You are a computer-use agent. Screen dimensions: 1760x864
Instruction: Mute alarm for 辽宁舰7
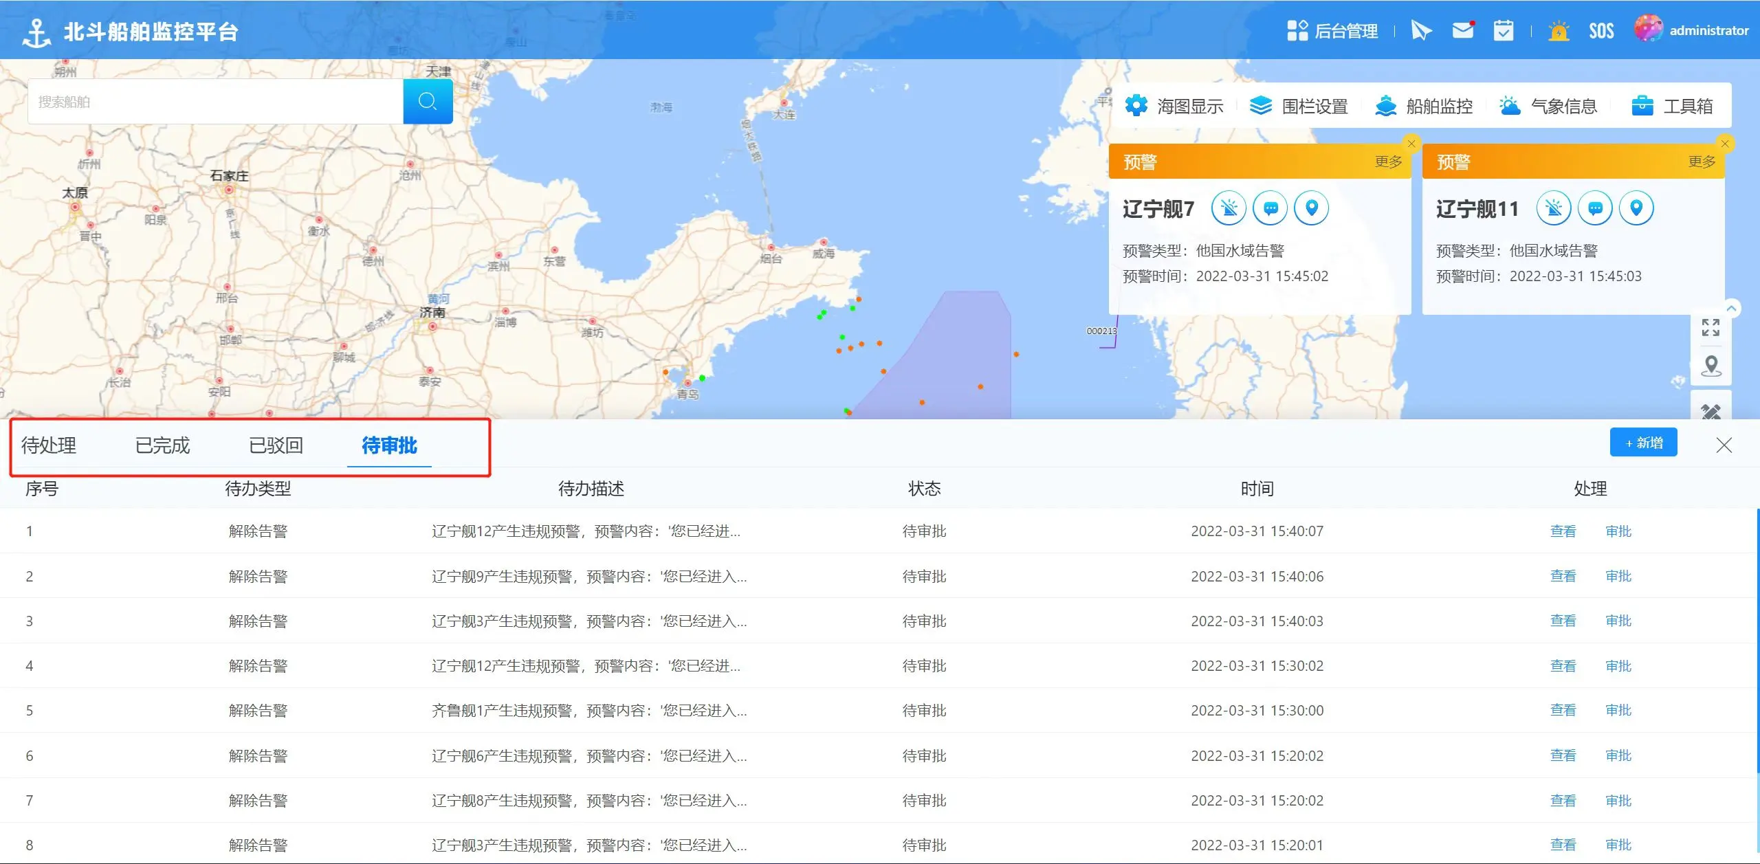(1229, 208)
